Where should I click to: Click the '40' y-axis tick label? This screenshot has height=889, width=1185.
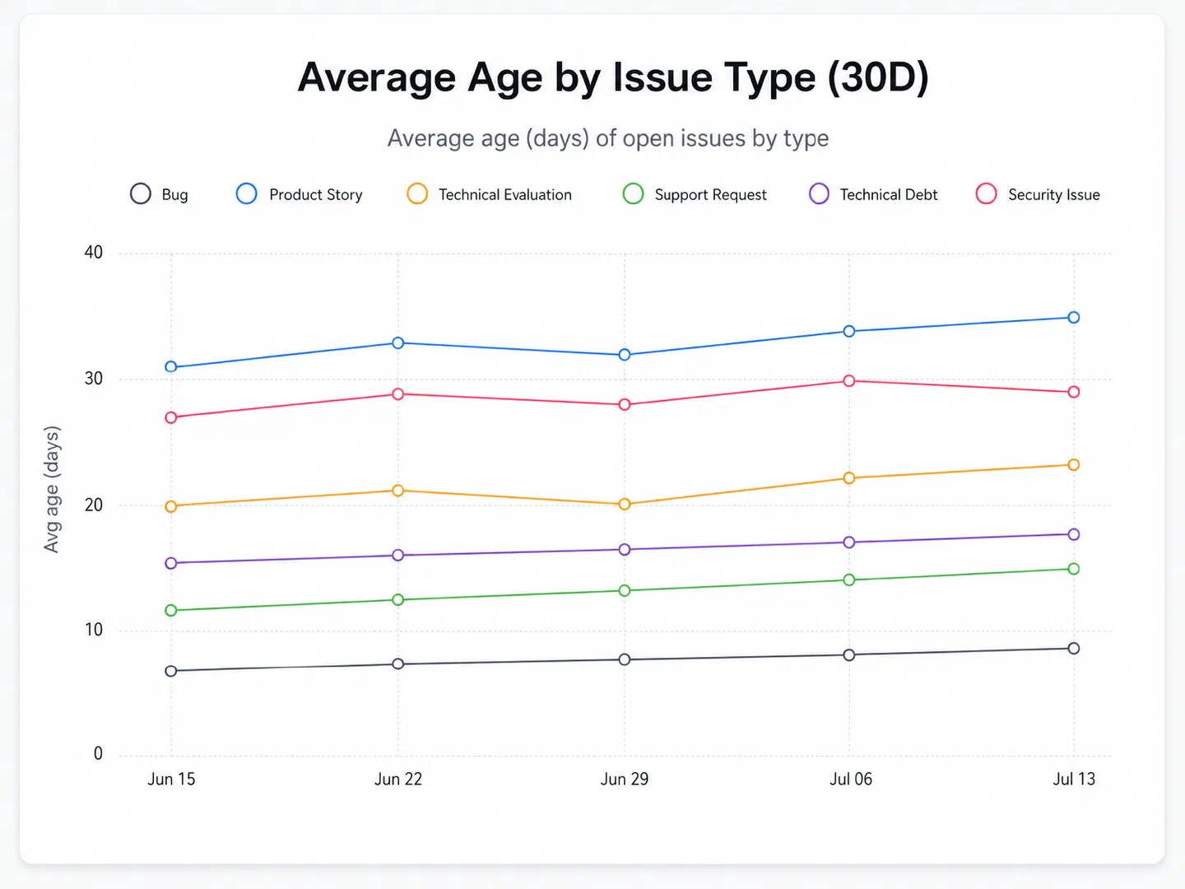tap(94, 252)
